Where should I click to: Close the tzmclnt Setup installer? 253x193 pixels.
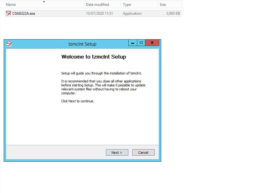point(152,43)
